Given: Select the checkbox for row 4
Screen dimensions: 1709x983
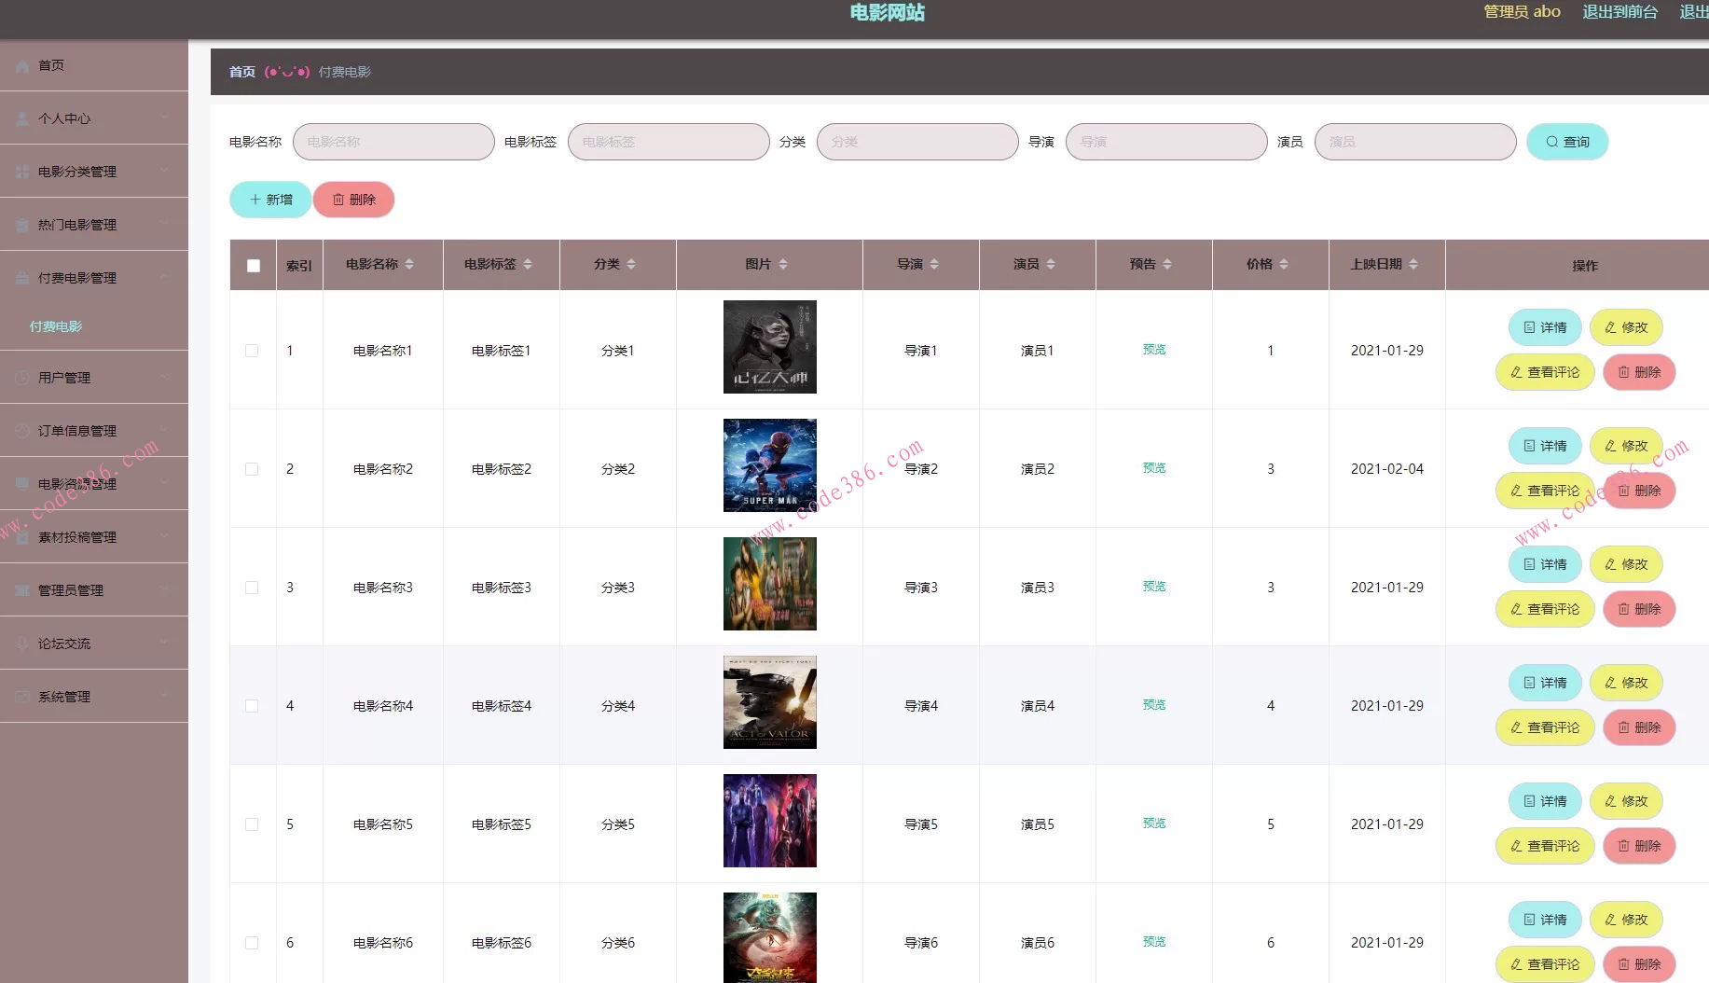Looking at the screenshot, I should click(x=252, y=706).
